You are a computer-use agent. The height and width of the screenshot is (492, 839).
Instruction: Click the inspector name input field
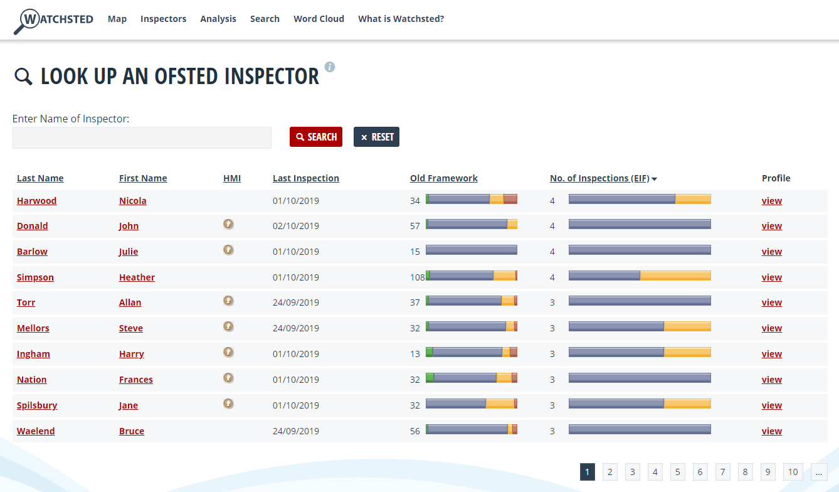tap(142, 138)
